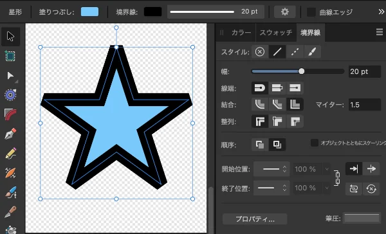Align stroke to inside in 整列 row
The width and height of the screenshot is (386, 234).
(x=277, y=122)
